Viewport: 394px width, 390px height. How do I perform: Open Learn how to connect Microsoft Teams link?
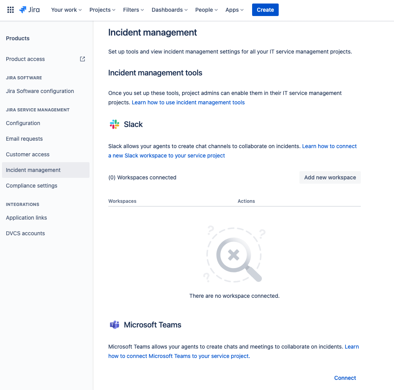(x=234, y=351)
